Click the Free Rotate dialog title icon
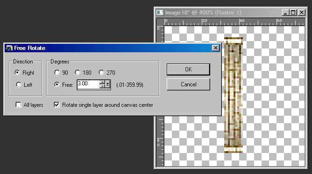The height and width of the screenshot is (174, 312). click(9, 48)
